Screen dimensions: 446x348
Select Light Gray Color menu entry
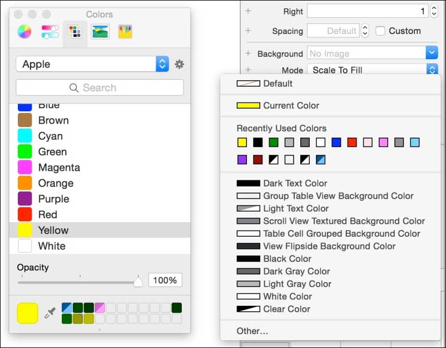[x=296, y=284]
